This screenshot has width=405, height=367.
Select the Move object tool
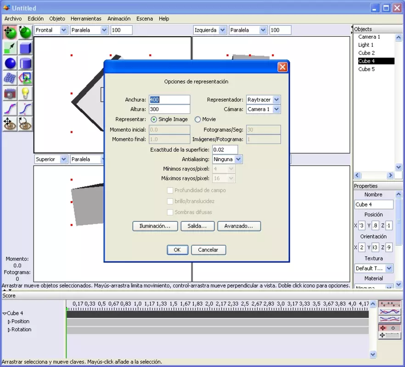point(10,32)
